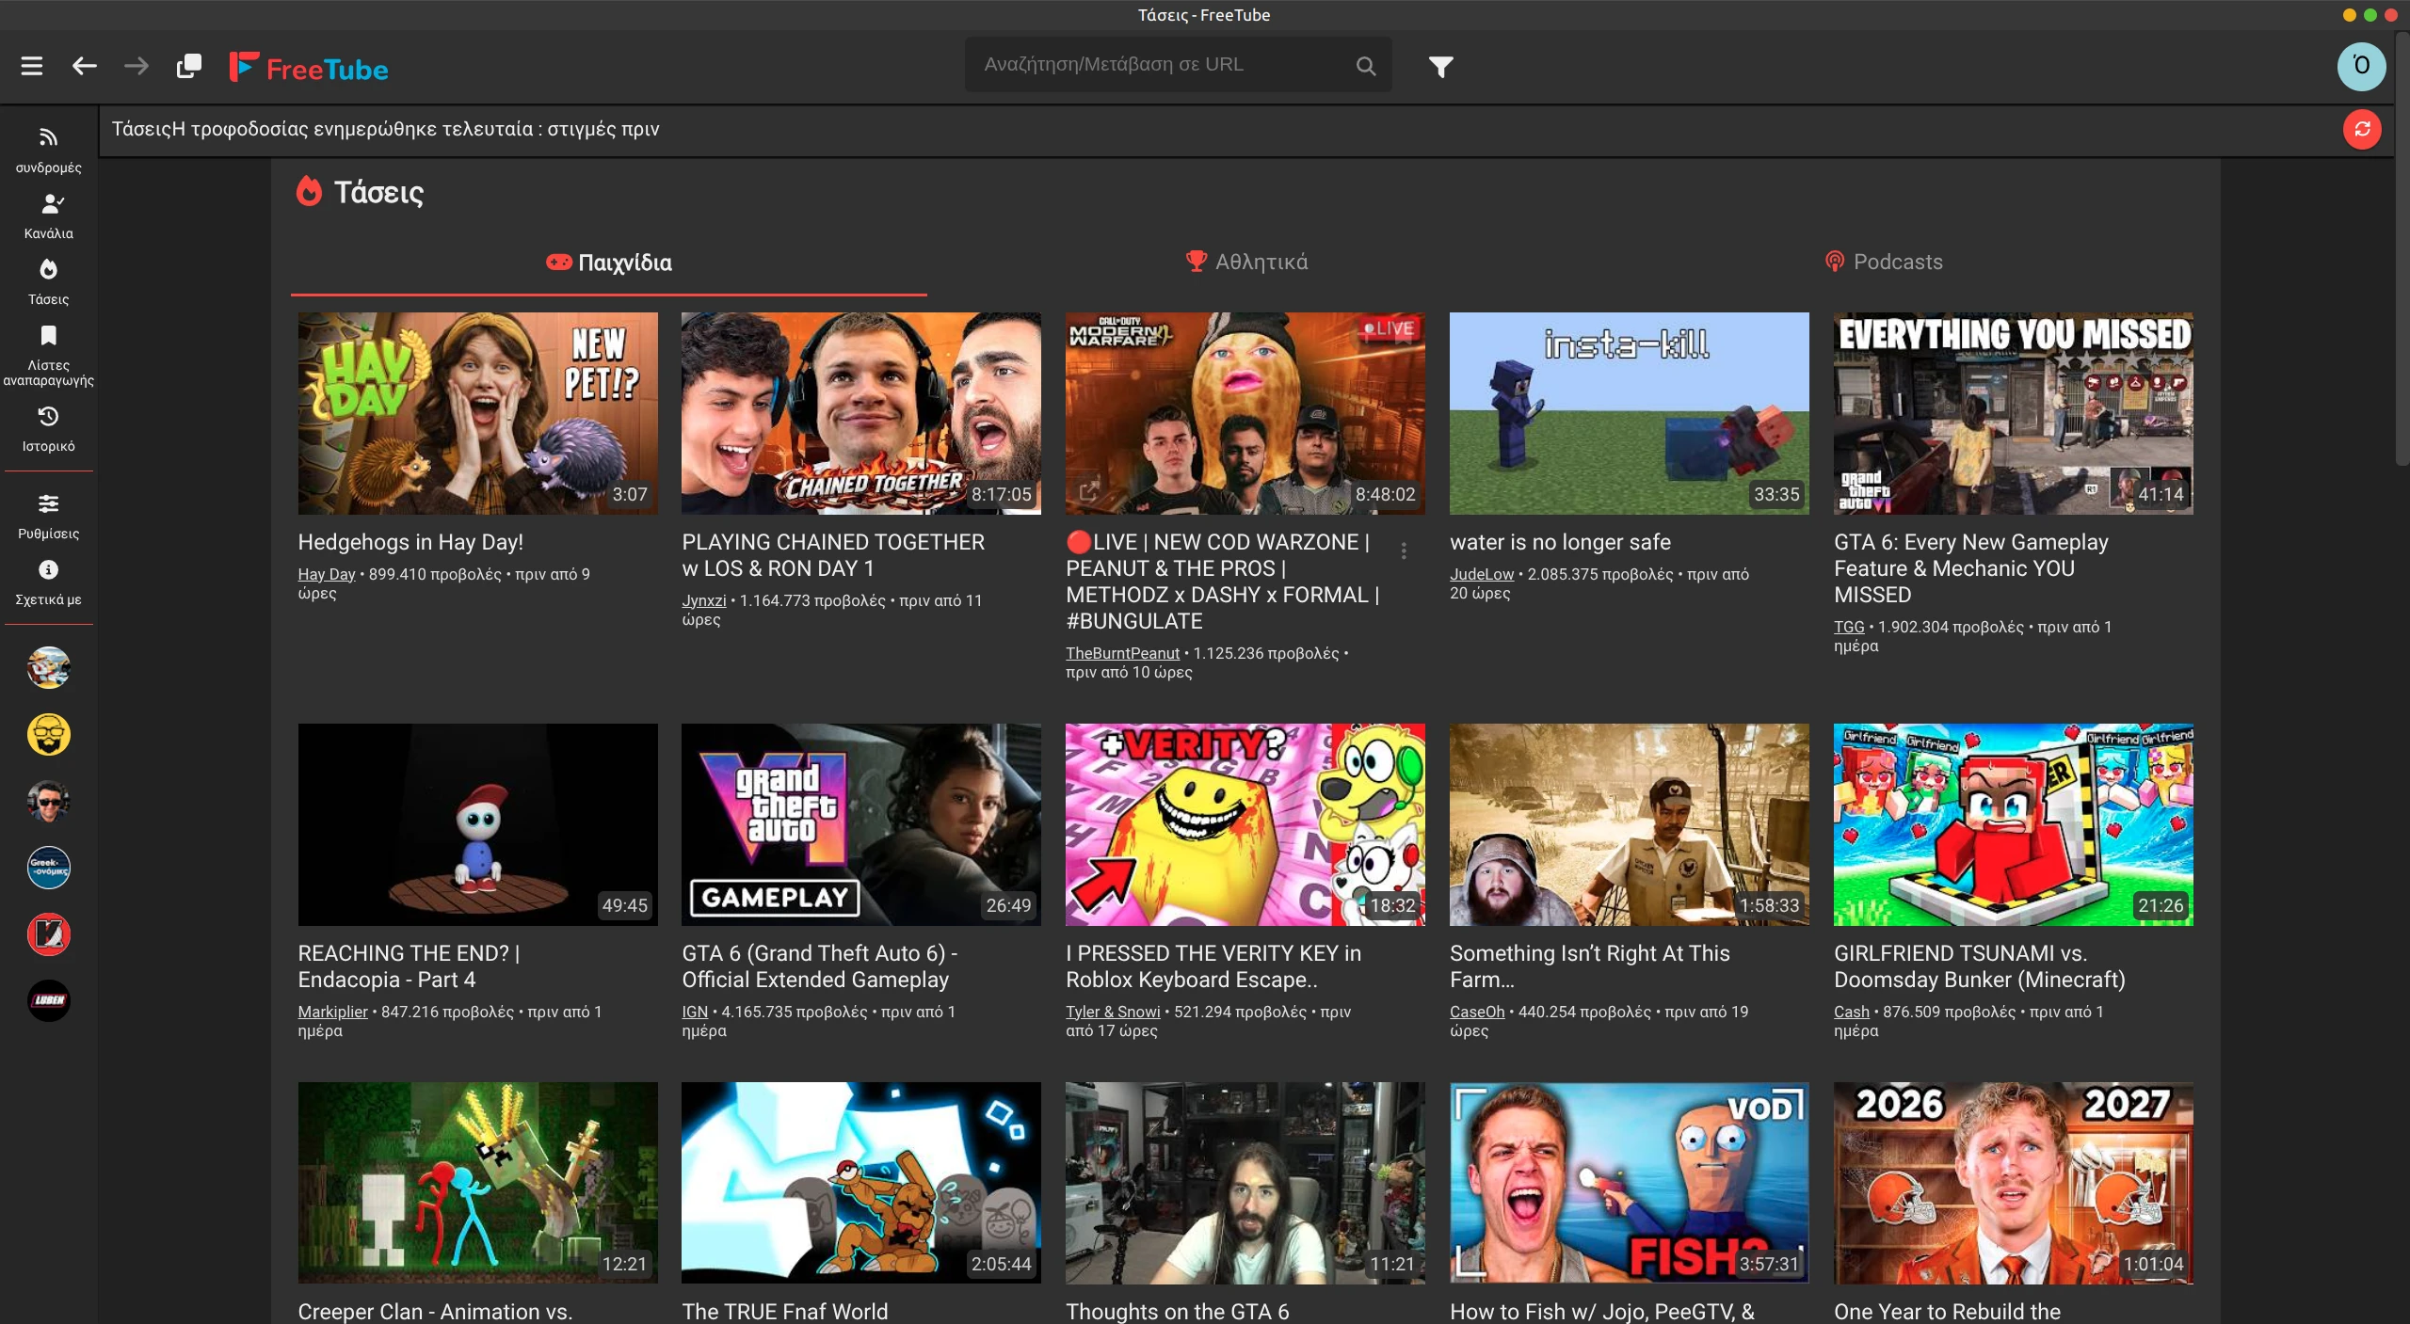Open the Tyler & Snowi channel link

point(1113,1012)
